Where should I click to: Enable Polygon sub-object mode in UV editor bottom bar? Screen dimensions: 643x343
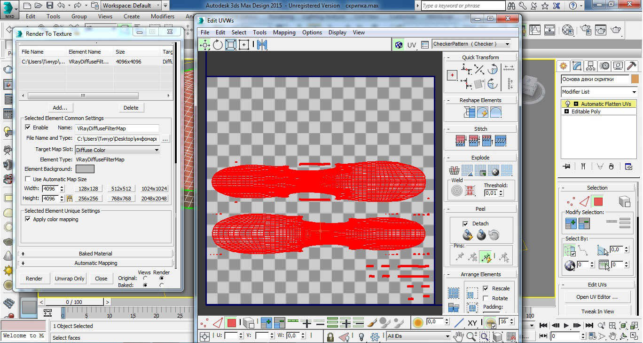(x=231, y=323)
